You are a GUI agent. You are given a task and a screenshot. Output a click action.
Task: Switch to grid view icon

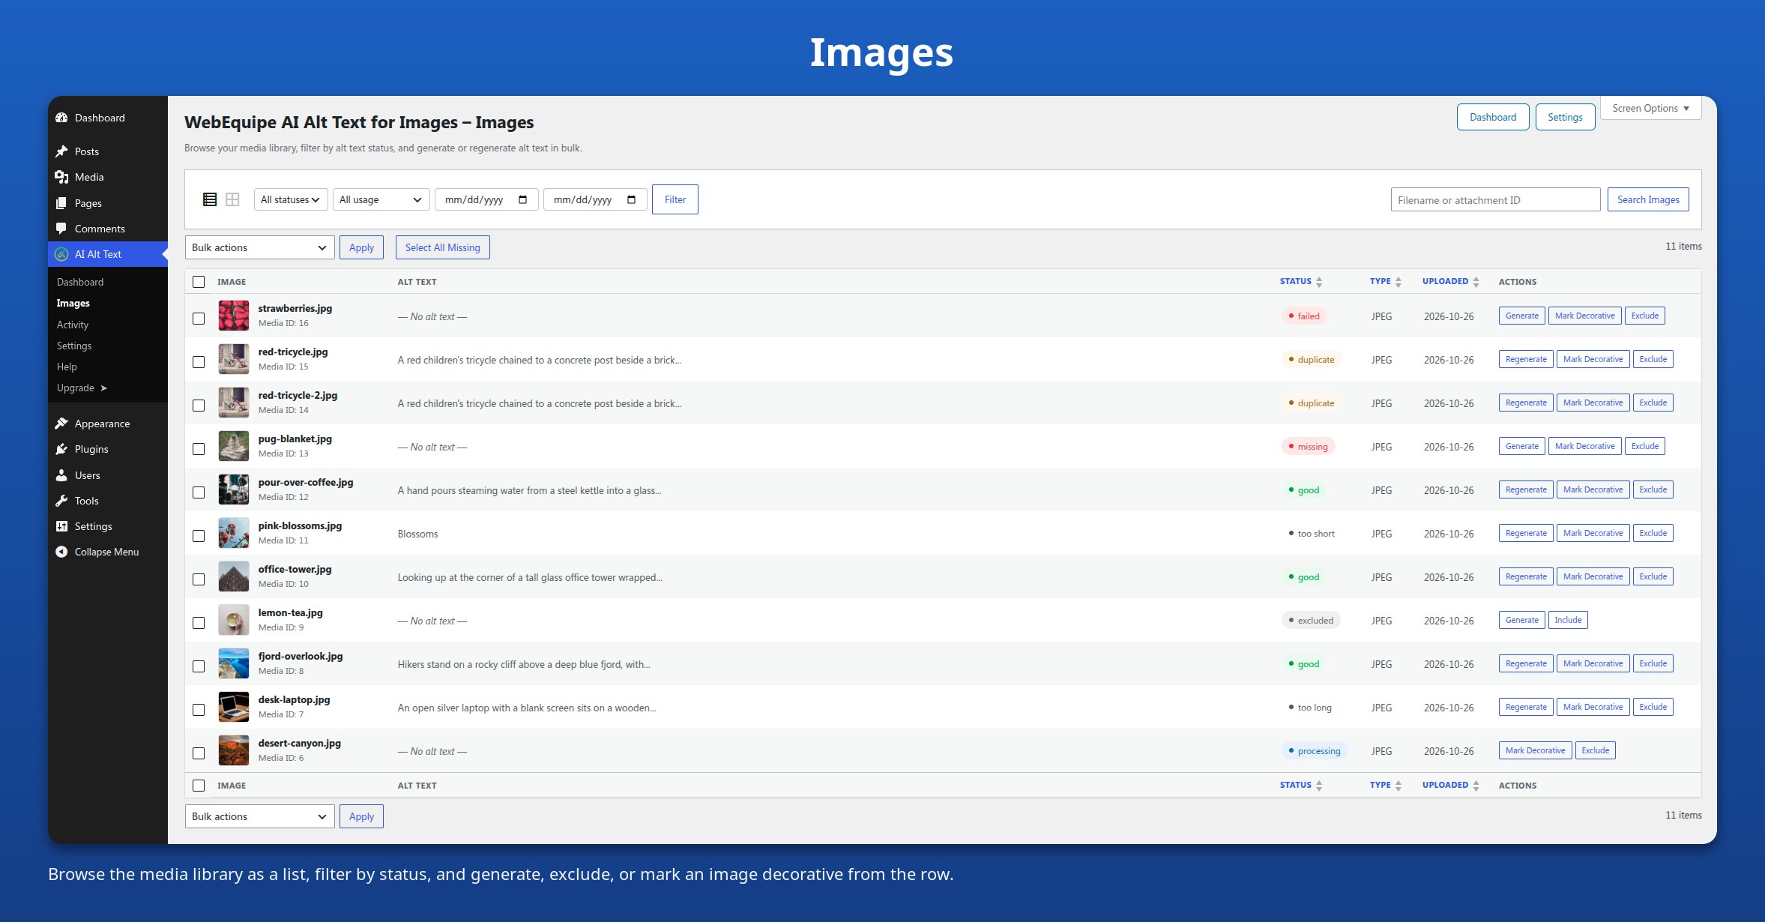232,199
